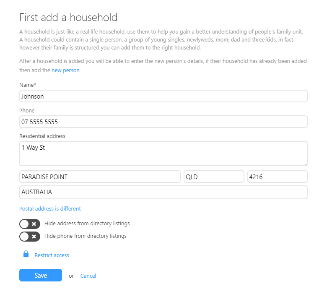Select the suburb field showing PARADISE POINT
327x302 pixels.
tap(100, 177)
